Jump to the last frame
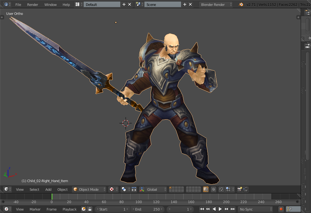This screenshot has width=311, height=213. tap(233, 209)
